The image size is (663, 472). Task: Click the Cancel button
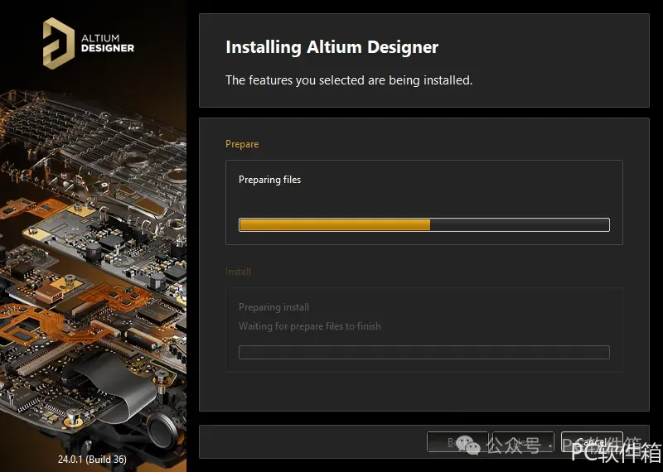(x=592, y=442)
